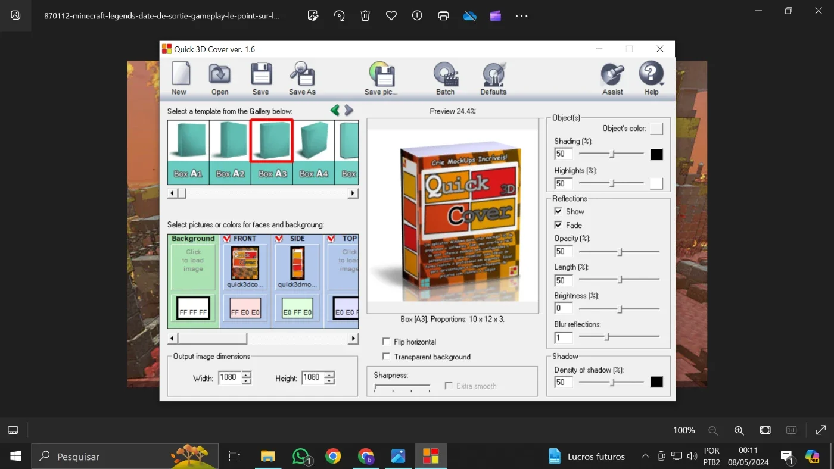Delete the photo with trash icon
The height and width of the screenshot is (469, 834).
click(365, 16)
